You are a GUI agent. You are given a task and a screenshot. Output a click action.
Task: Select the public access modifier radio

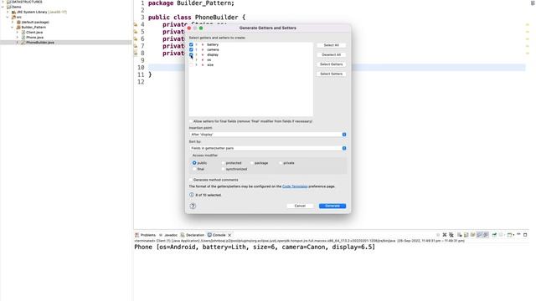[x=194, y=163]
